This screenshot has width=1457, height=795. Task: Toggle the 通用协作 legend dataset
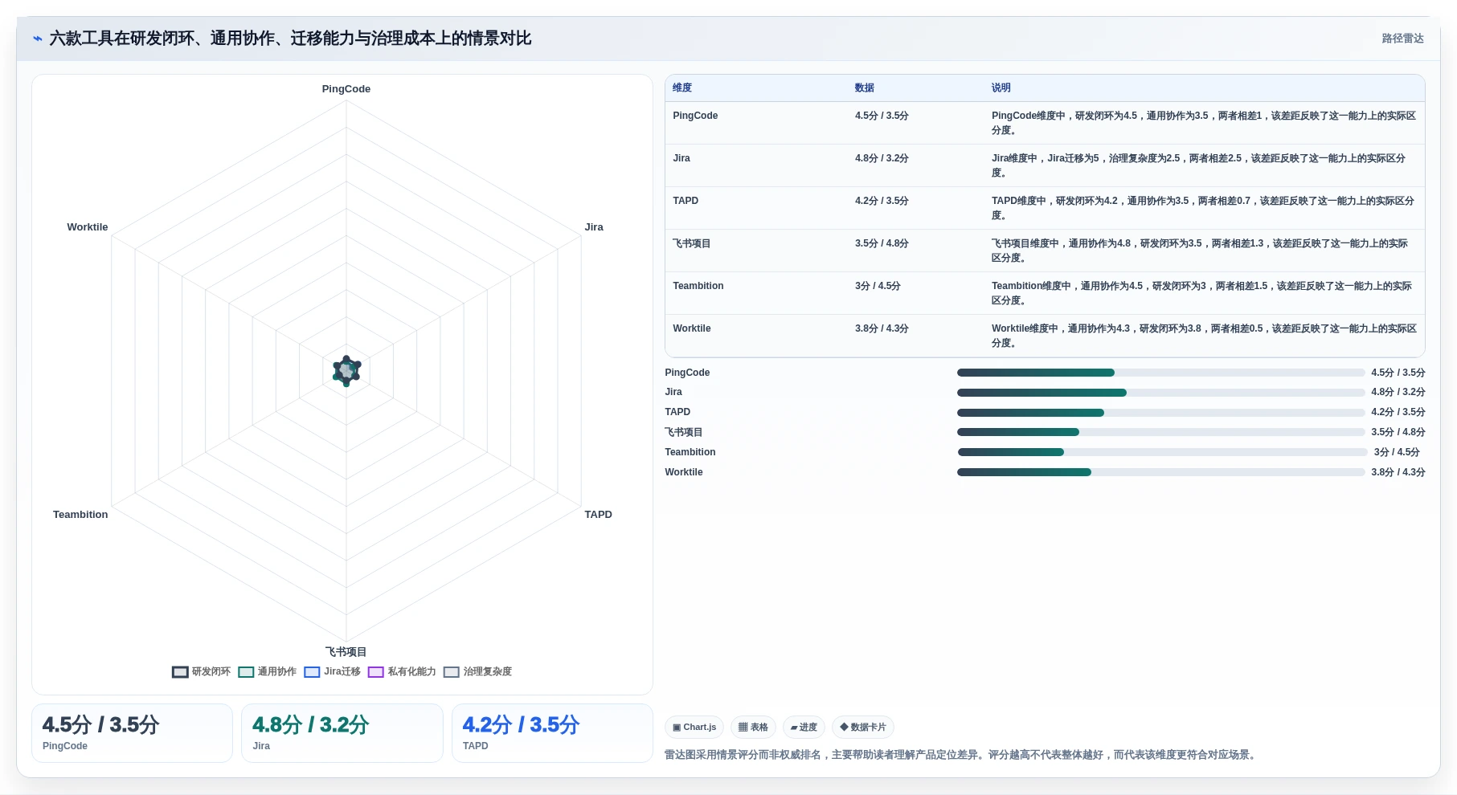tap(268, 671)
